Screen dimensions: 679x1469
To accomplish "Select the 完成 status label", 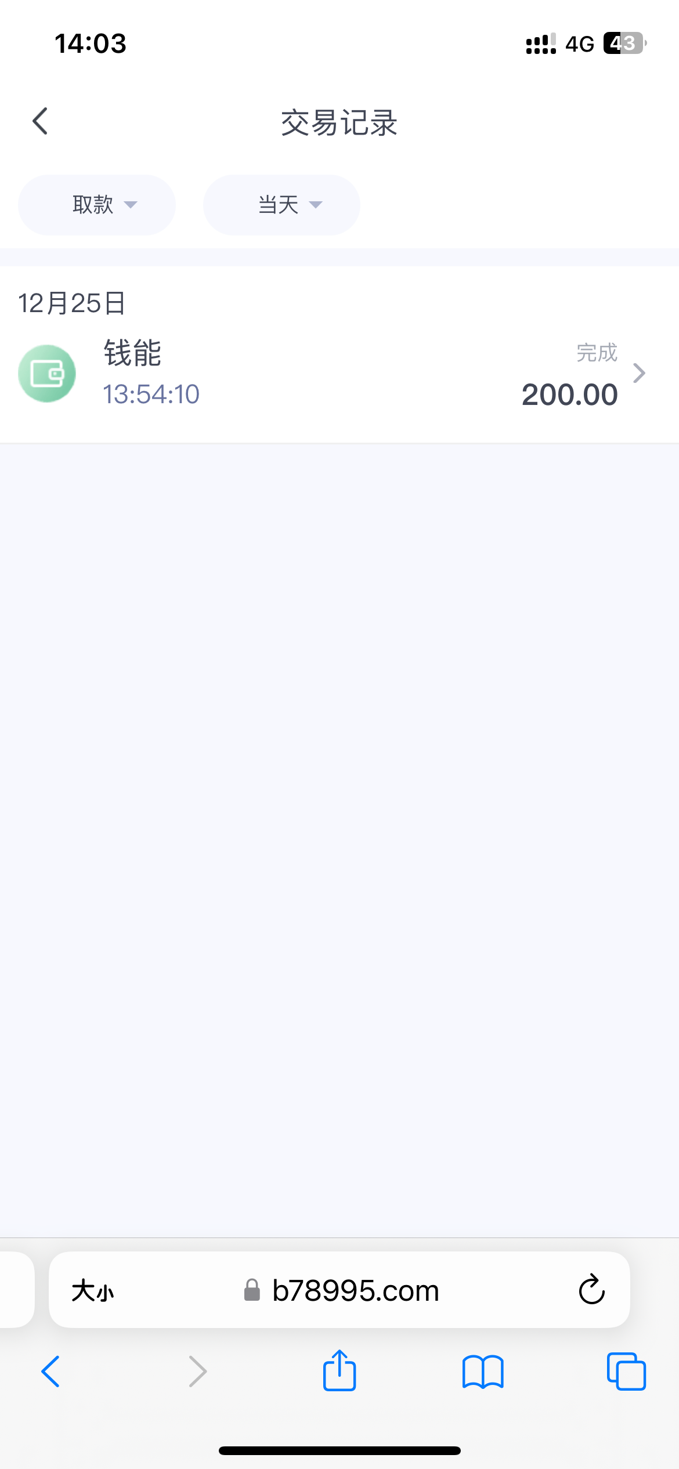I will [597, 353].
